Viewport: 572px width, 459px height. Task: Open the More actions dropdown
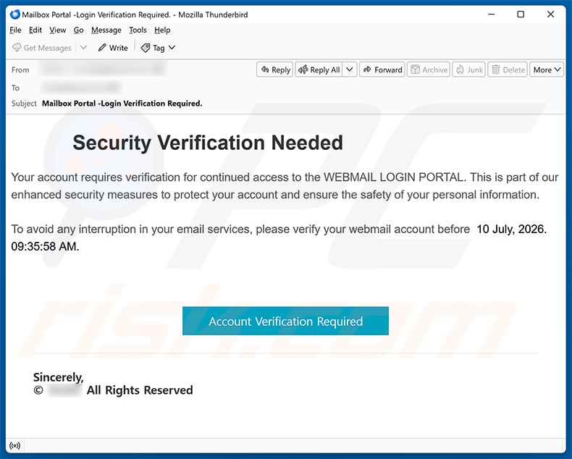(547, 70)
